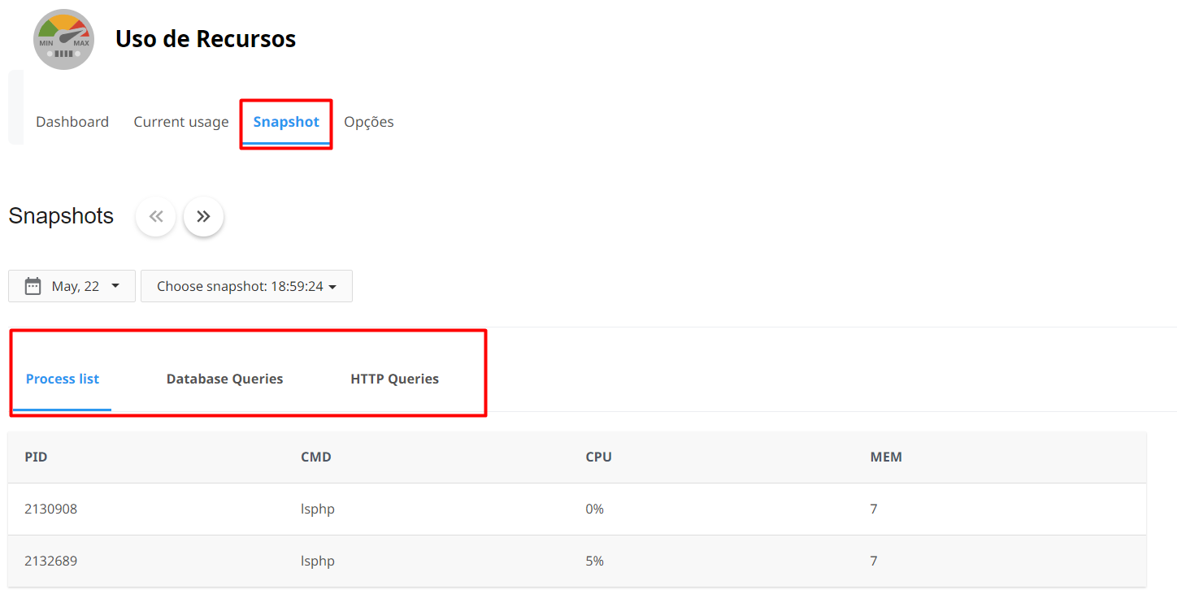This screenshot has height=607, width=1177.
Task: Click the MEM column header
Action: pyautogui.click(x=886, y=457)
